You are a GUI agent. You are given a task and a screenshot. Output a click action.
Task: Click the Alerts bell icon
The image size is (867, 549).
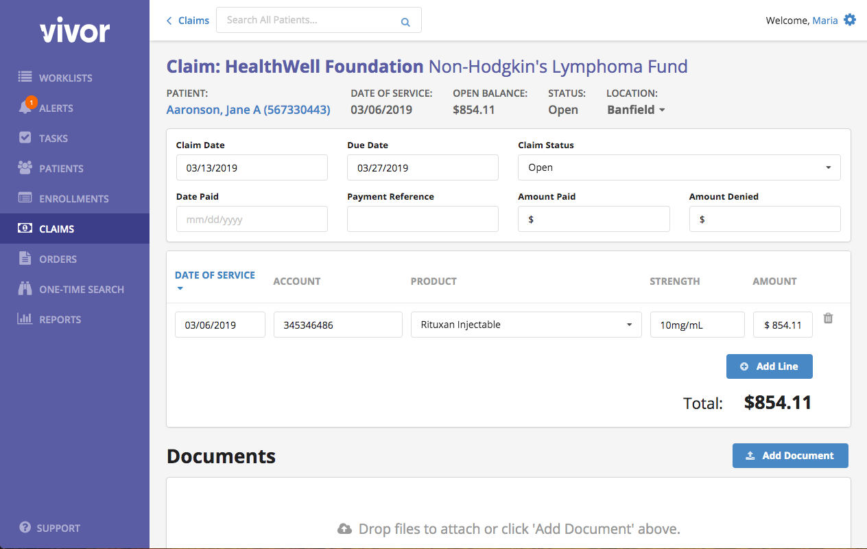(26, 108)
